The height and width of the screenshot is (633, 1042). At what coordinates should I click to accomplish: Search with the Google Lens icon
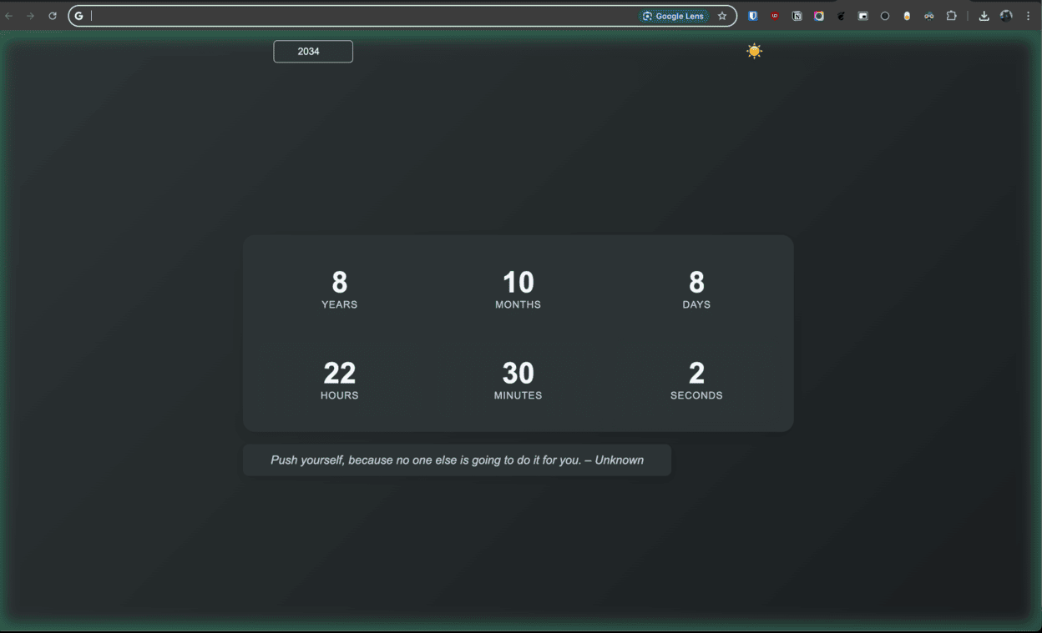[x=673, y=15]
